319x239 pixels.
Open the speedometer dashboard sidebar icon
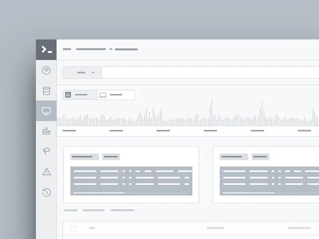tap(46, 71)
